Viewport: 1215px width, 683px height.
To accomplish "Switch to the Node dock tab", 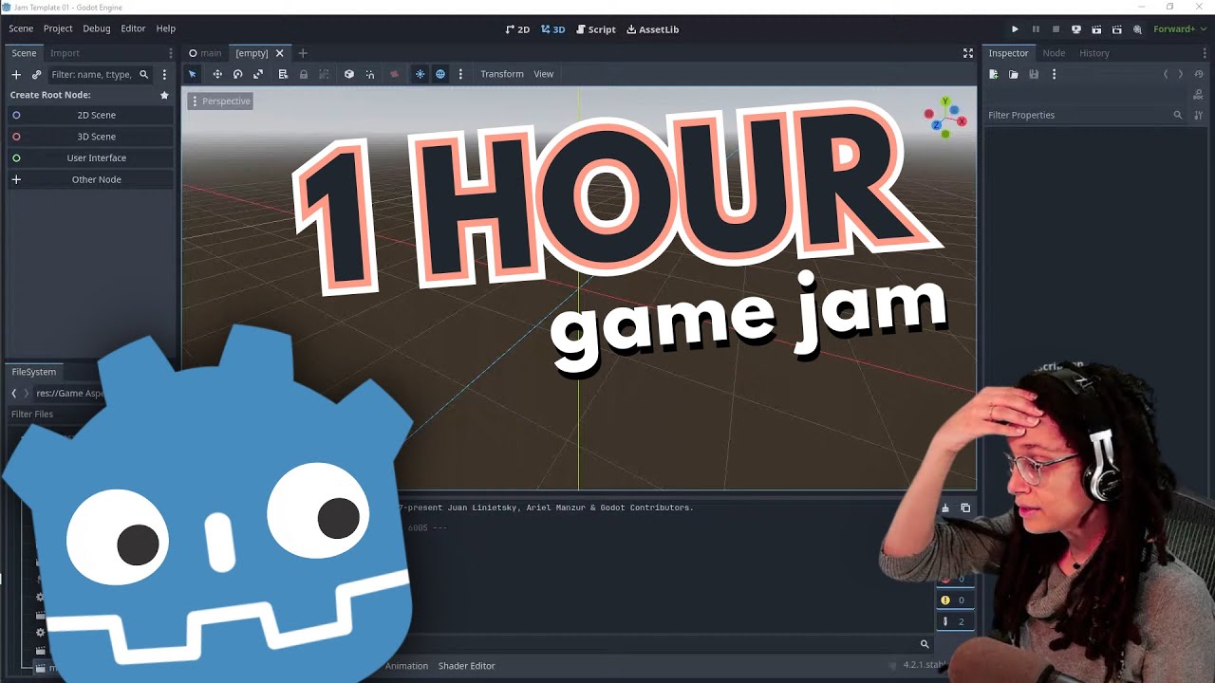I will pos(1054,53).
